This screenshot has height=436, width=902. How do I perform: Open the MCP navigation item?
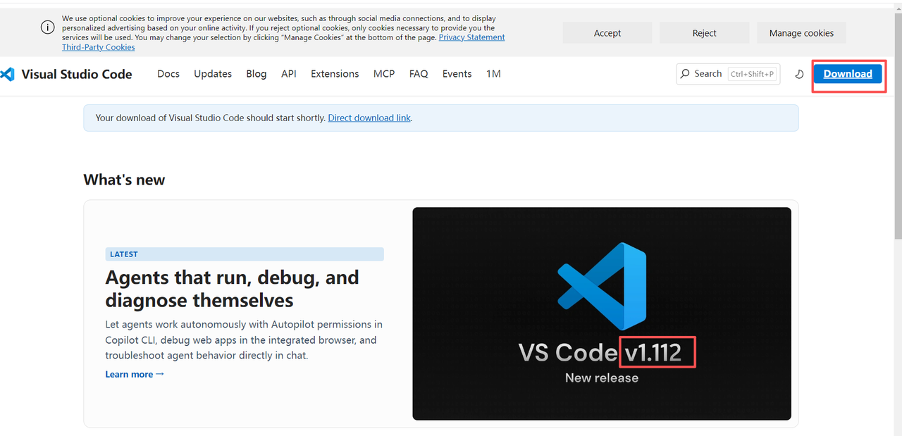pyautogui.click(x=384, y=74)
